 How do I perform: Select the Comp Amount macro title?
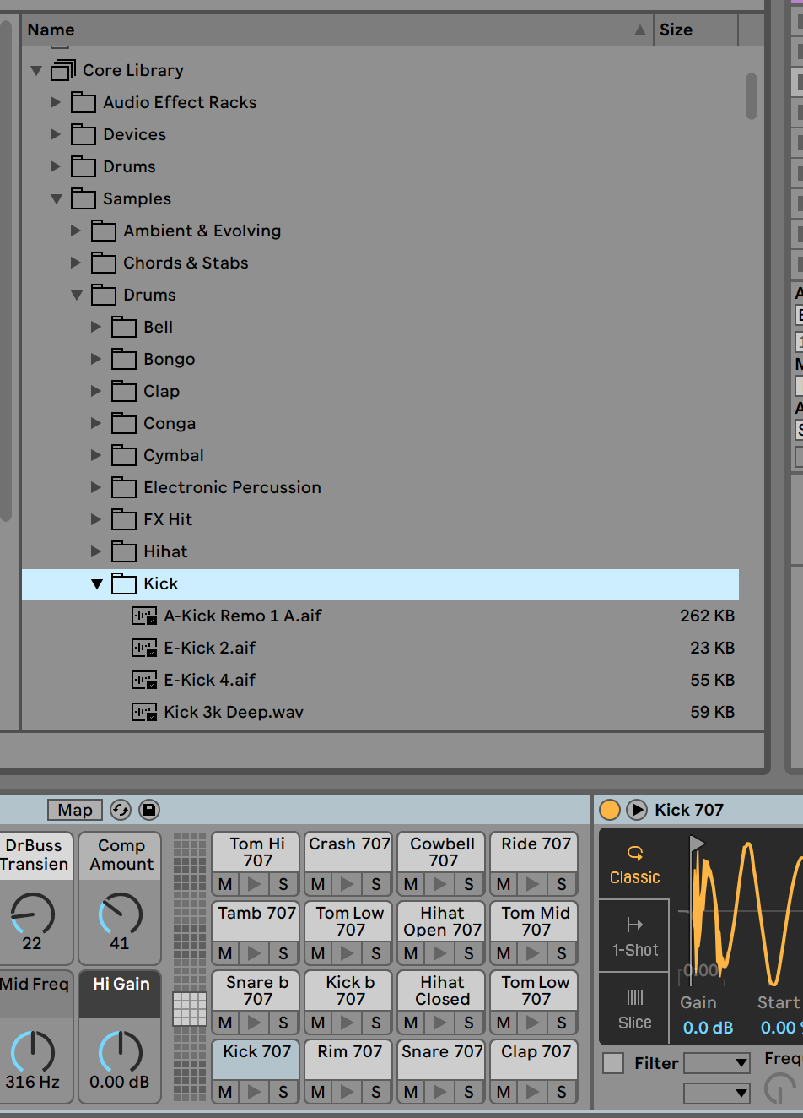[x=121, y=855]
